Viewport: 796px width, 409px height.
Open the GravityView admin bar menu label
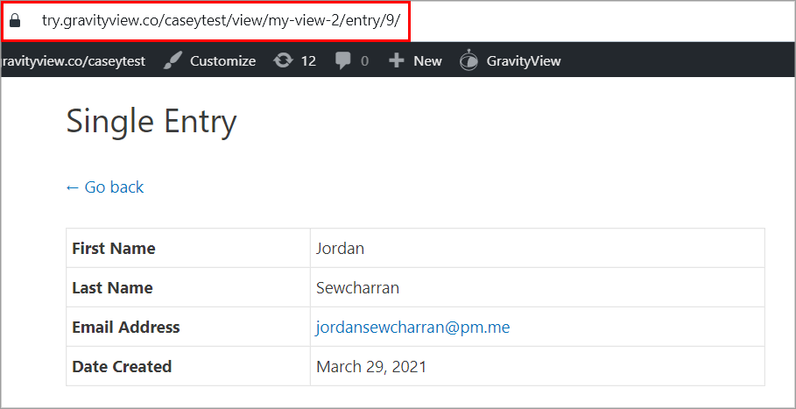pyautogui.click(x=523, y=60)
